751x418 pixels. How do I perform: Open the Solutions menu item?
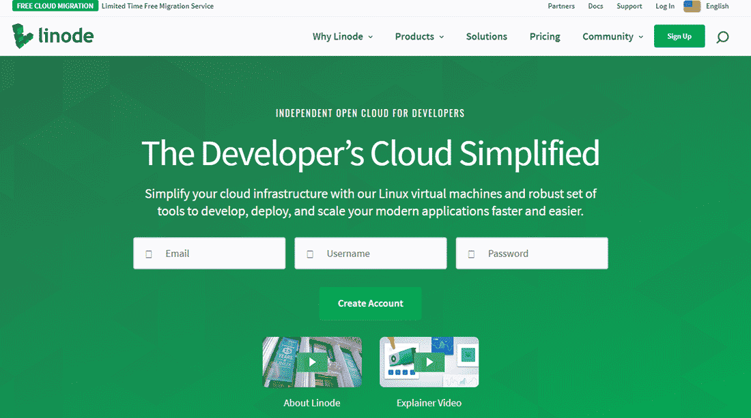tap(486, 37)
